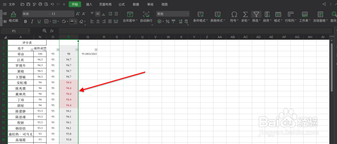Click the Symbol (符号) button
This screenshot has width=337, height=144.
coord(234,17)
